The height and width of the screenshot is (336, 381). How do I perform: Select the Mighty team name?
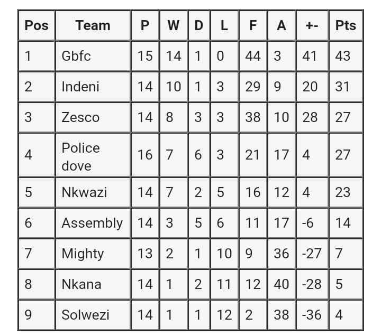83,254
